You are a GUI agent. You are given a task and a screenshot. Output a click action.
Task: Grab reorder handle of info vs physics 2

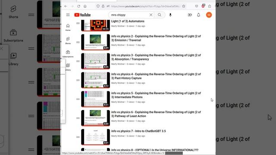click(x=78, y=42)
